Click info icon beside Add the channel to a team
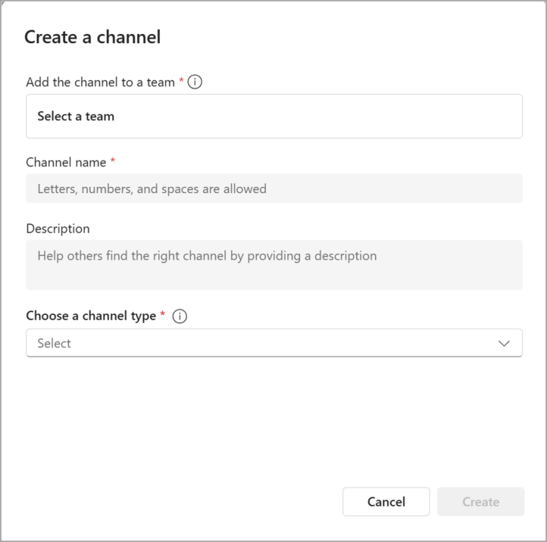 click(x=195, y=82)
